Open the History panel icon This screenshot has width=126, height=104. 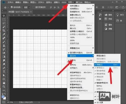point(100,15)
